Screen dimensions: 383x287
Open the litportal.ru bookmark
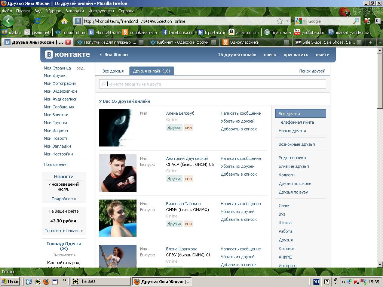point(212,32)
